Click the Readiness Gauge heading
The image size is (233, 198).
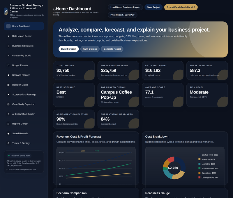pyautogui.click(x=158, y=193)
